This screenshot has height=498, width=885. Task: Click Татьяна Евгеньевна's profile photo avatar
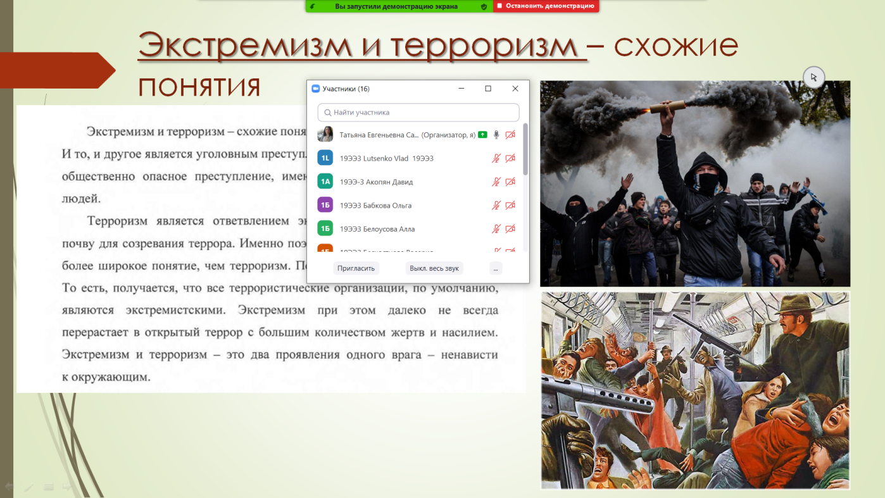[x=325, y=134]
